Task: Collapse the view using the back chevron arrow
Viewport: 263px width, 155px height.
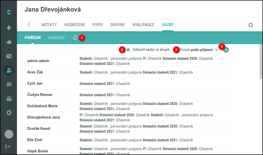Action: tap(29, 25)
